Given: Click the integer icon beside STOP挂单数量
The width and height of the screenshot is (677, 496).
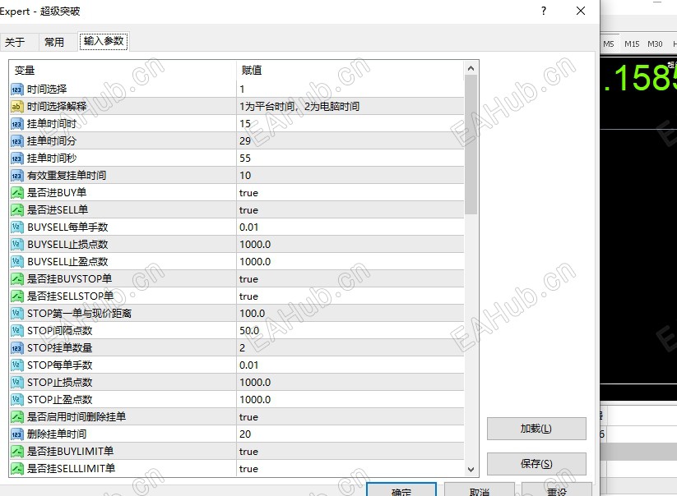Looking at the screenshot, I should coord(16,347).
